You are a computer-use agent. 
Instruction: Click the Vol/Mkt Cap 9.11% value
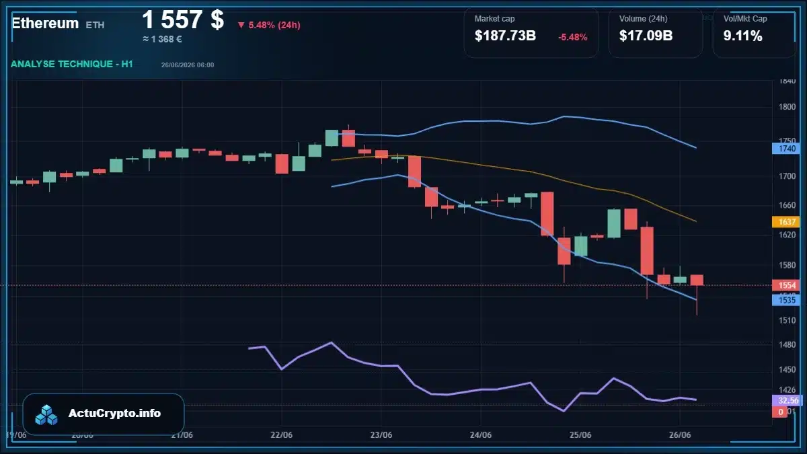pos(742,36)
